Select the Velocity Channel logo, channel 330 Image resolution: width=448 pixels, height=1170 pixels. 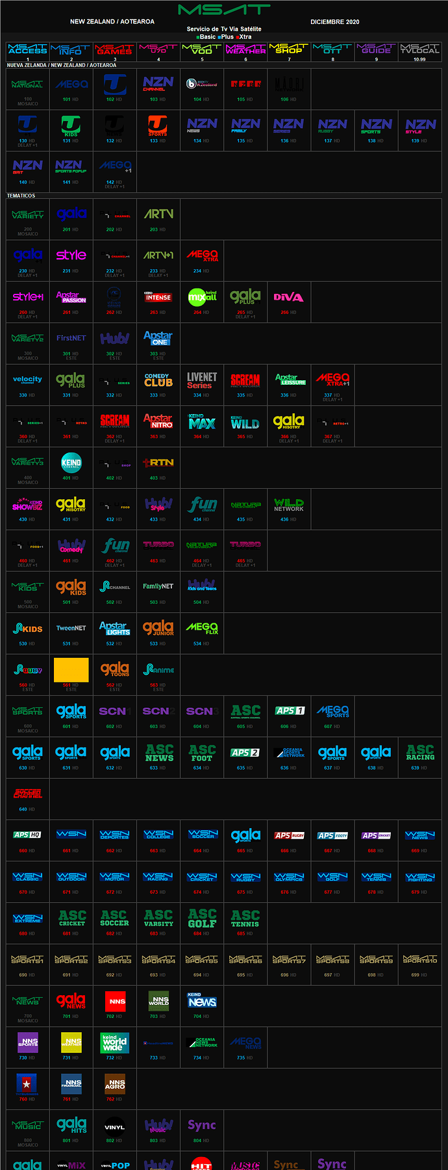pos(28,380)
